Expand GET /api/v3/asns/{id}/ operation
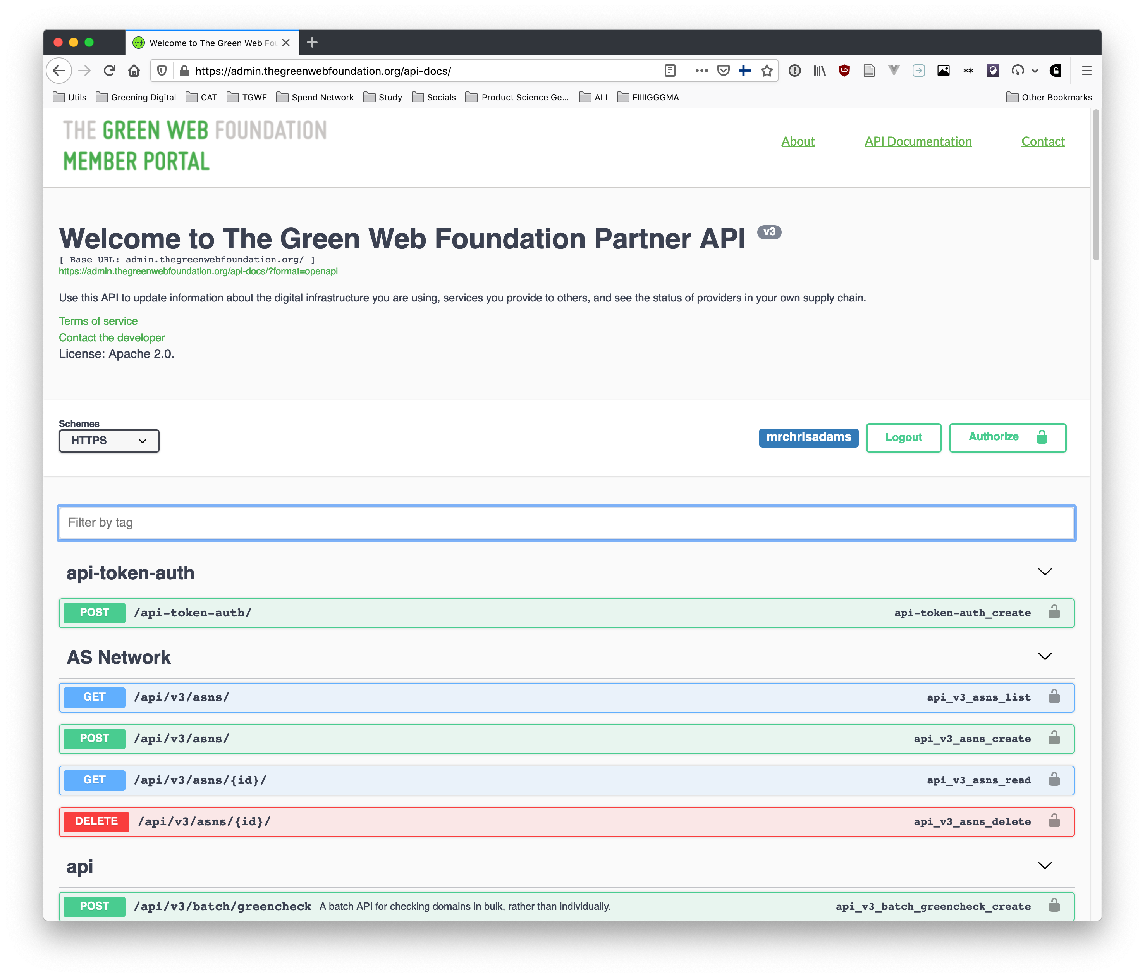The height and width of the screenshot is (978, 1145). click(x=566, y=780)
